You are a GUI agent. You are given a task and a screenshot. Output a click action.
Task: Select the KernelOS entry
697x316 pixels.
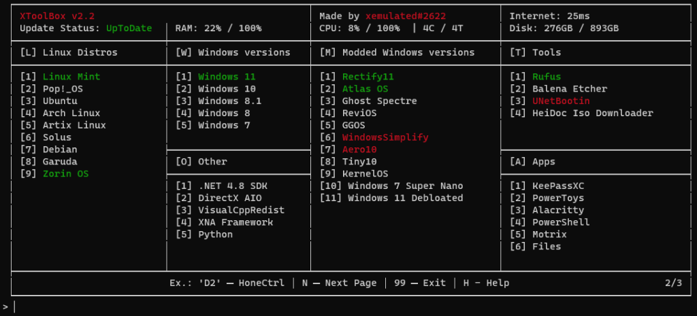[353, 173]
